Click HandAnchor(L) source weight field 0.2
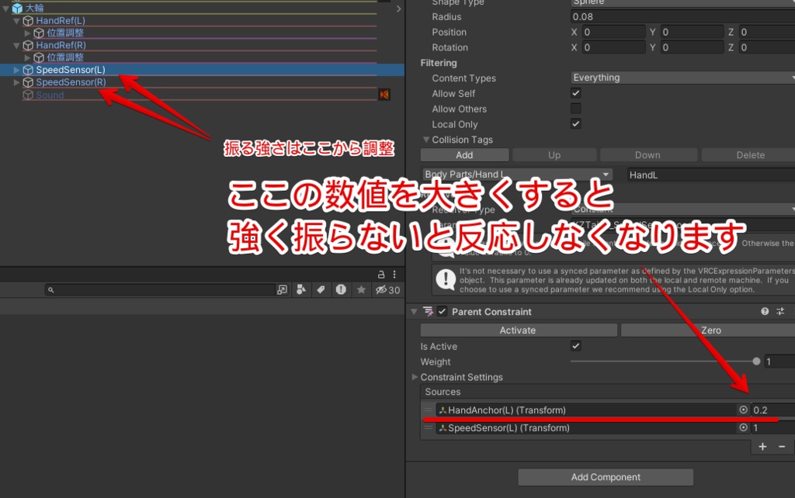 pos(772,410)
